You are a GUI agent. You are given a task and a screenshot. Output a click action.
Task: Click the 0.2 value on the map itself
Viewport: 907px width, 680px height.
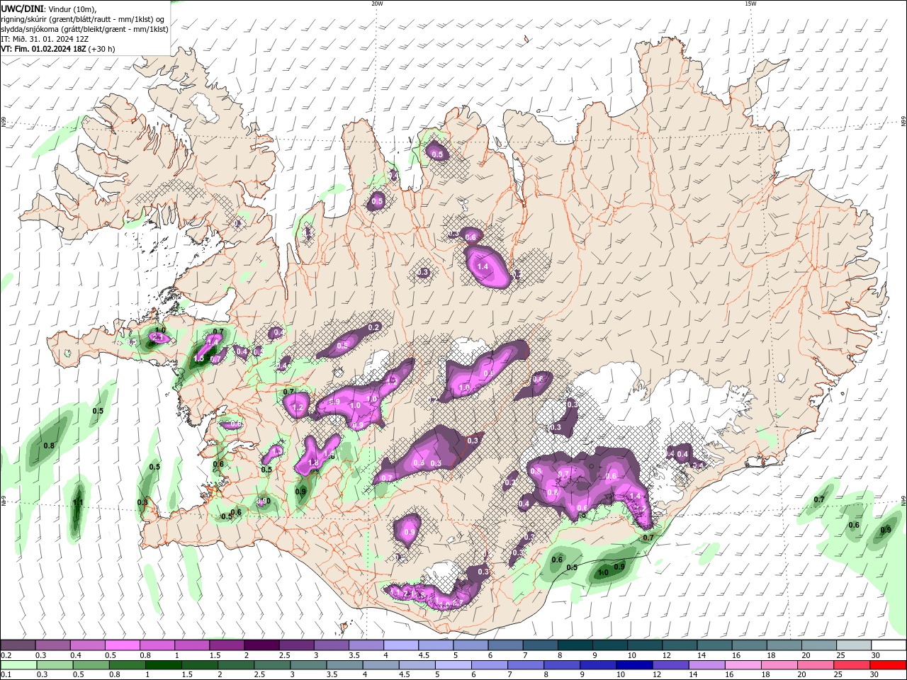[374, 327]
